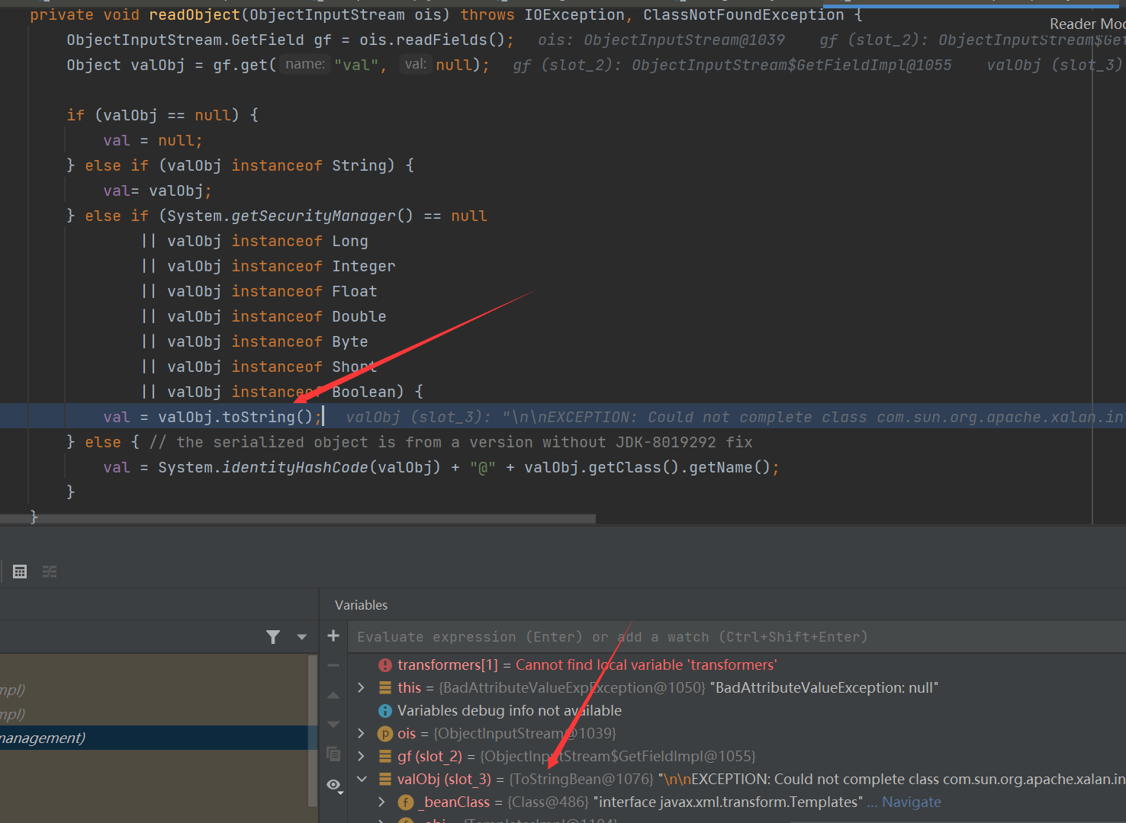Click the variable icon next to 'this'
1126x823 pixels.
point(385,687)
